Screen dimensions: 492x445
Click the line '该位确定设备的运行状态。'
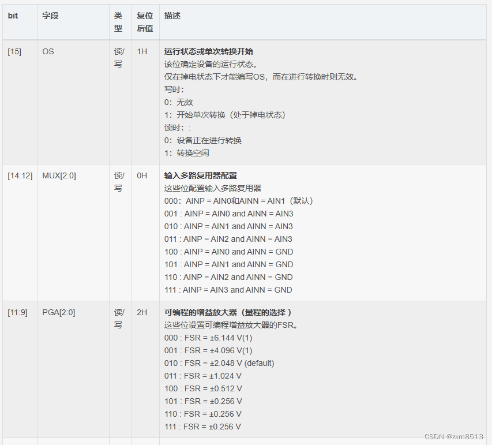(x=211, y=64)
